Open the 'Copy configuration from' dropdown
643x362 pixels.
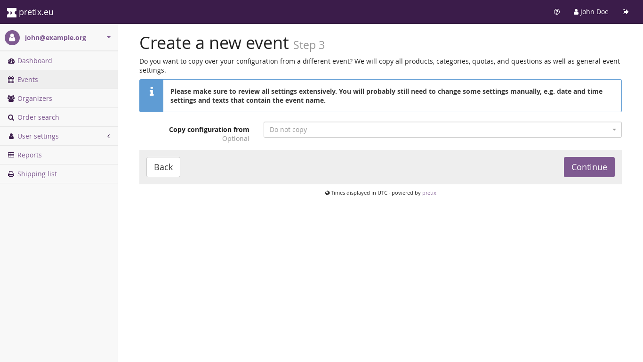[x=442, y=130]
